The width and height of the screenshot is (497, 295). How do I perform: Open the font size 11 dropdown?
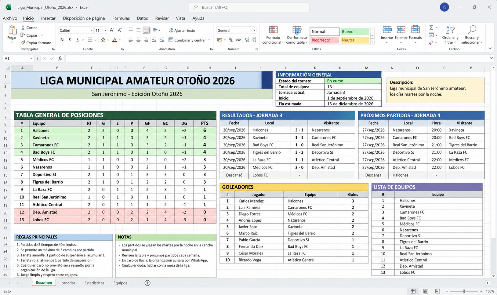coord(105,30)
